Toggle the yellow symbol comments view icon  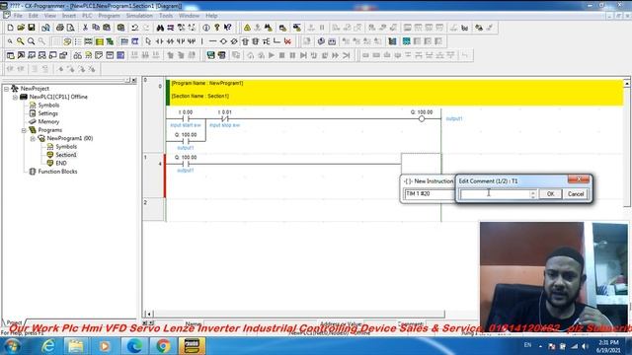(x=99, y=41)
